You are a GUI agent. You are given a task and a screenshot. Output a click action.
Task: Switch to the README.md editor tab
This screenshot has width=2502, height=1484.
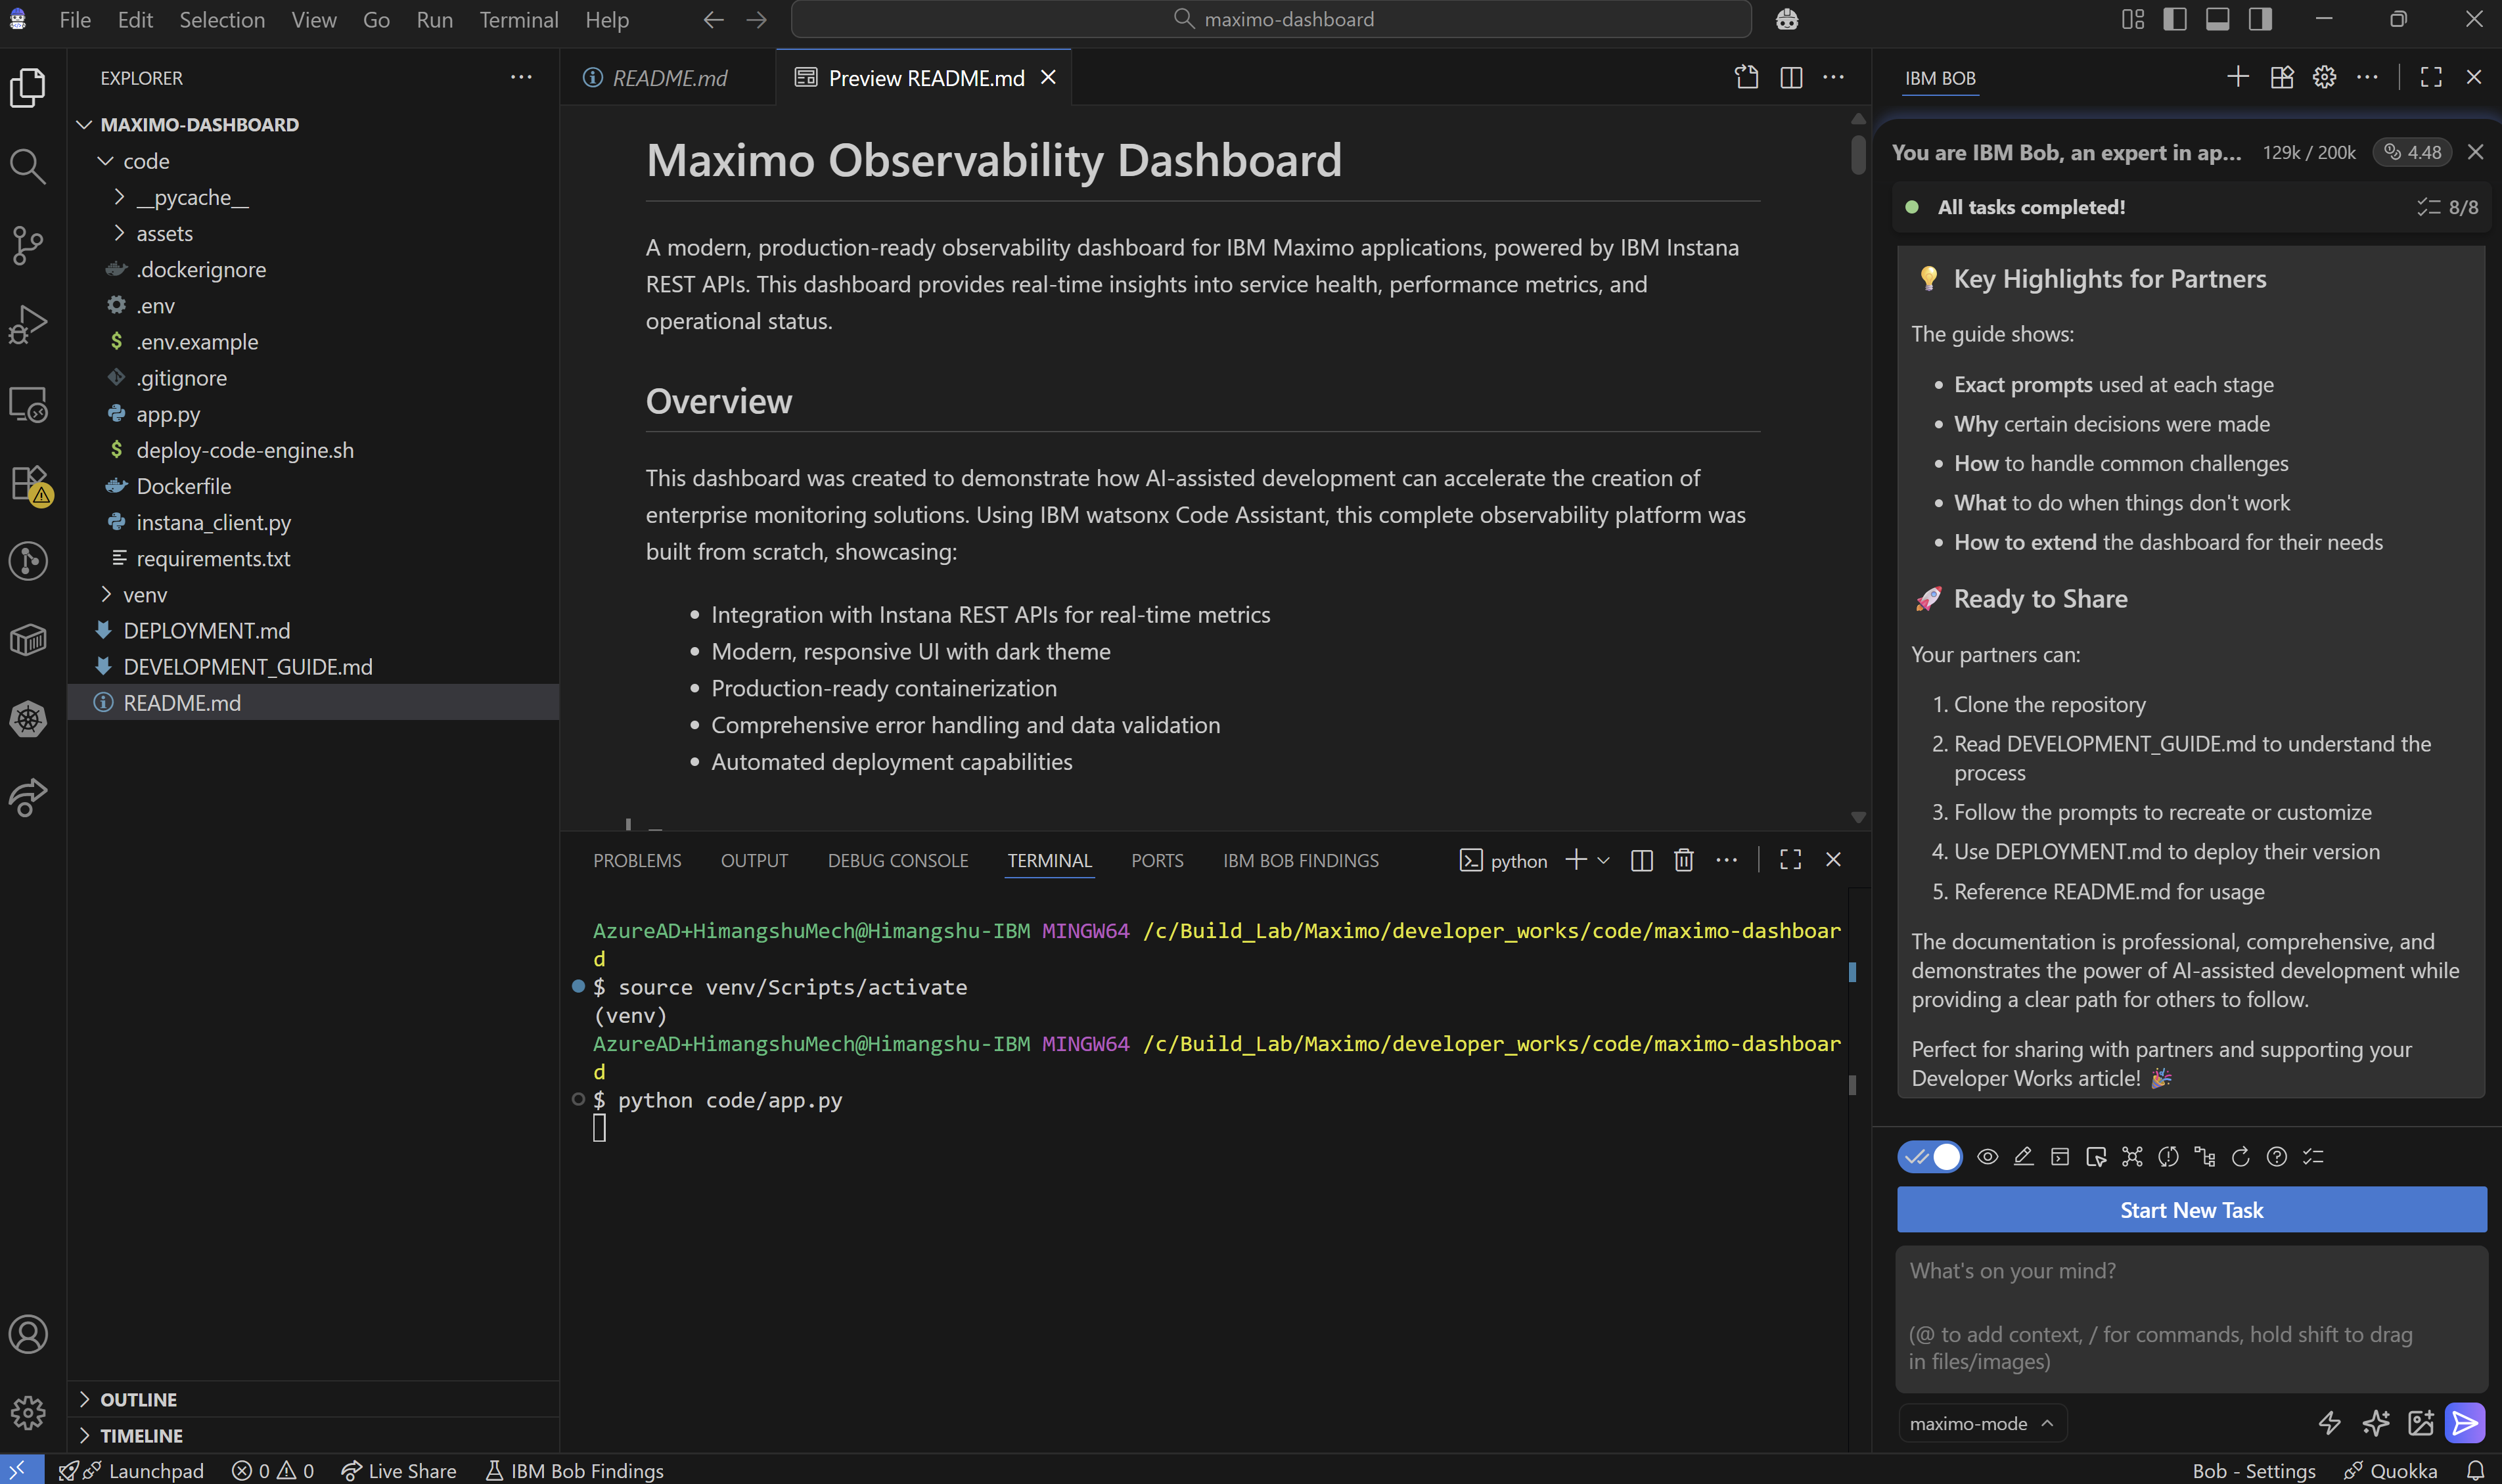coord(668,77)
